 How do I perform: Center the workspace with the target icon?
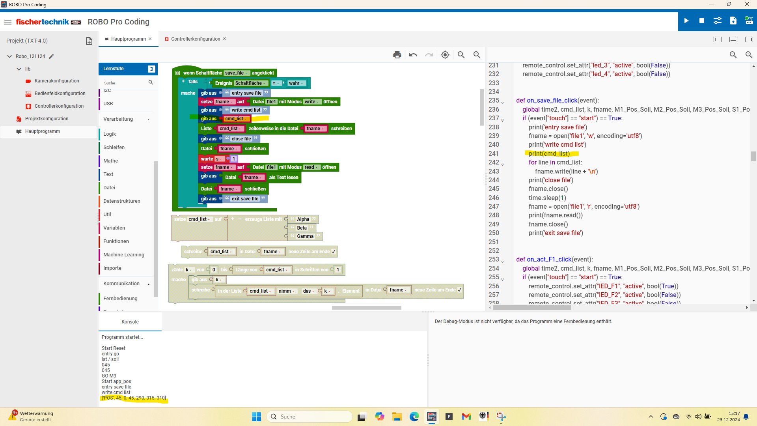click(x=445, y=55)
